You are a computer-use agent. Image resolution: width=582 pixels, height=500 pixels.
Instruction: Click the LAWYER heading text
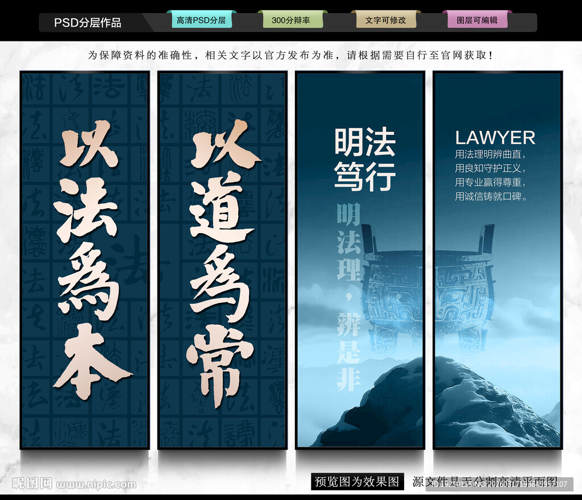tap(494, 138)
